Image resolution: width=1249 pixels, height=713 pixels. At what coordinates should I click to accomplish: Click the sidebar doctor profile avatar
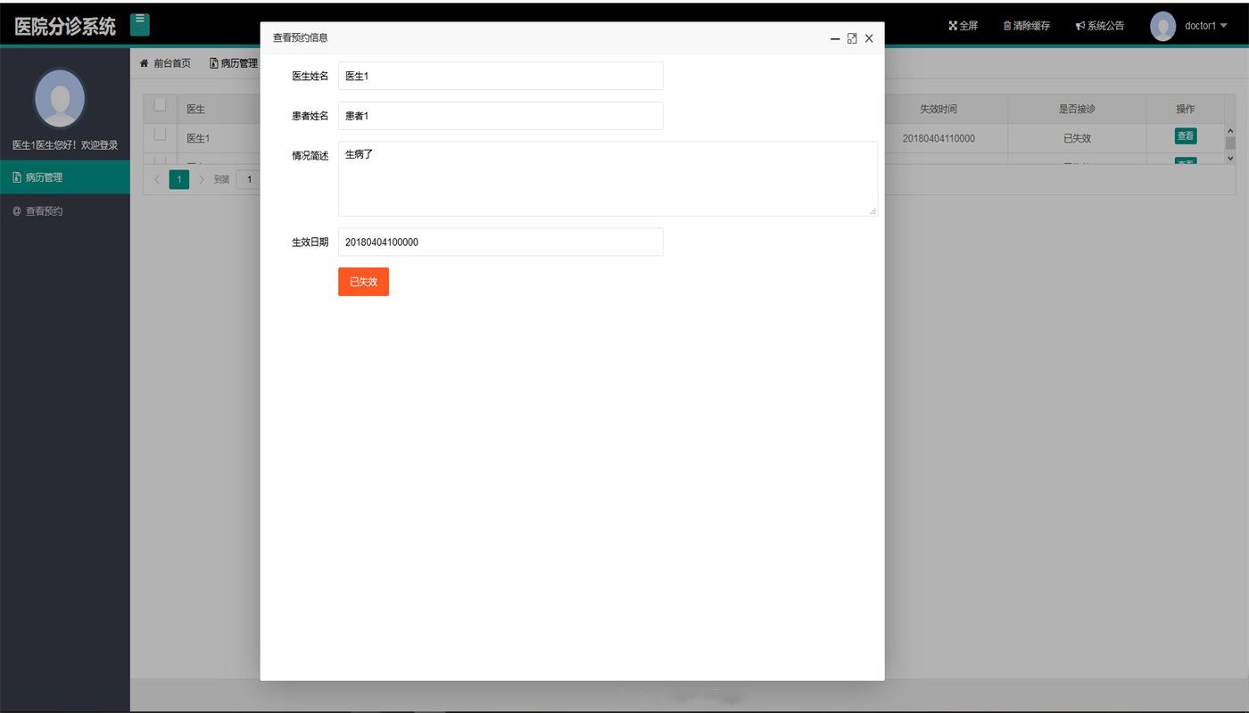point(60,98)
